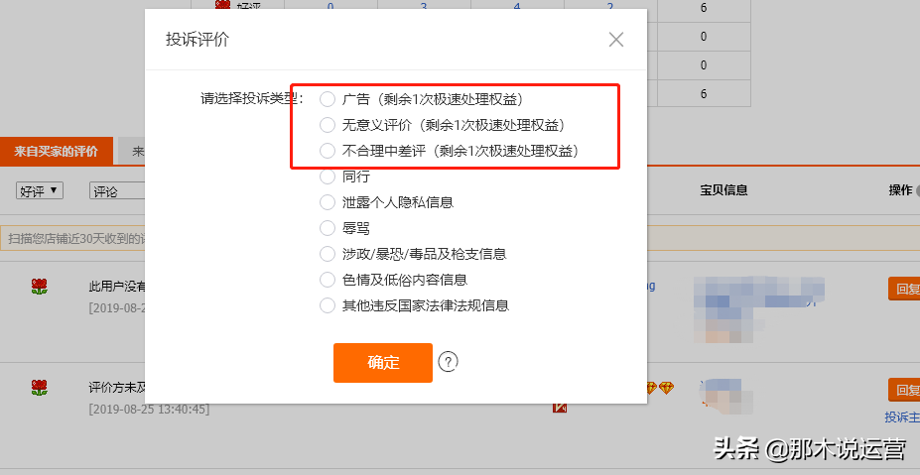The image size is (920, 475).
Task: Click the 操作 column header
Action: coord(900,190)
